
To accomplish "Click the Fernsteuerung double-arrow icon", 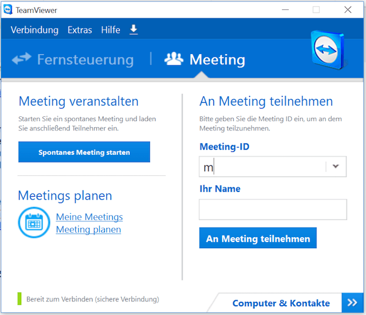I will pos(21,59).
